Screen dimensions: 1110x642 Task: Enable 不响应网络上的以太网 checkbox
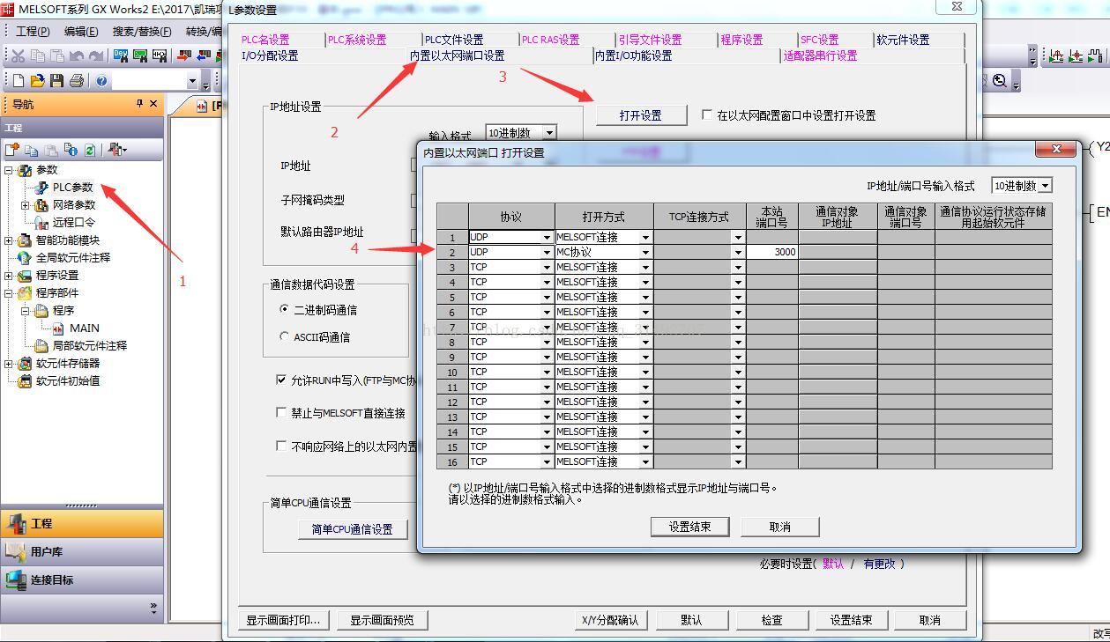281,446
